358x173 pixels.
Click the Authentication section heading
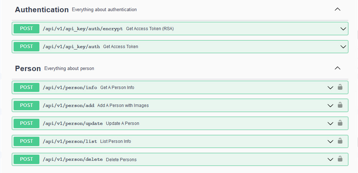[42, 10]
